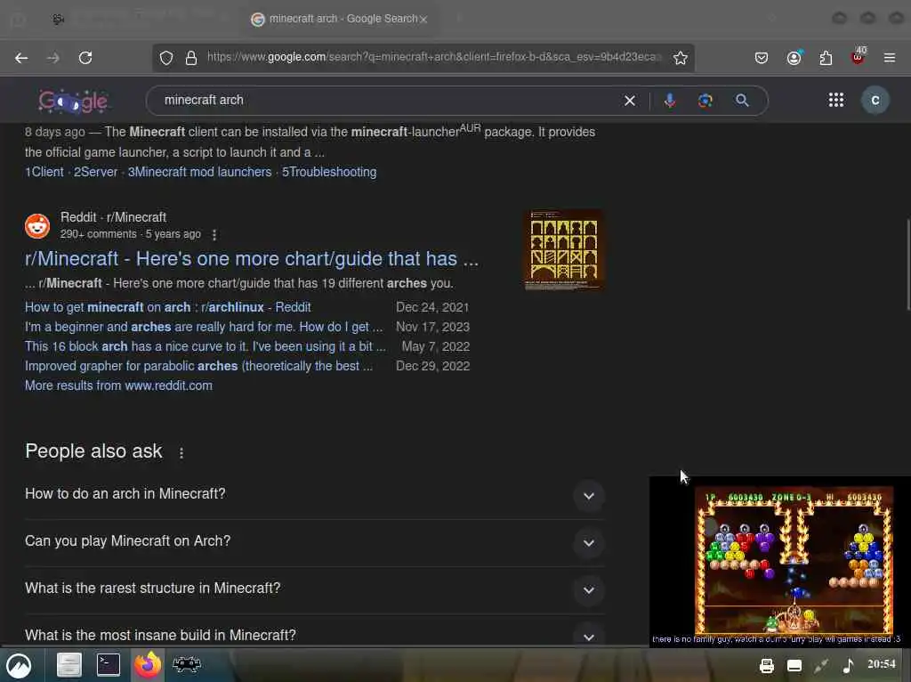Open r/Minecraft chart/guide result title
Viewport: 911px width, 682px height.
[252, 259]
